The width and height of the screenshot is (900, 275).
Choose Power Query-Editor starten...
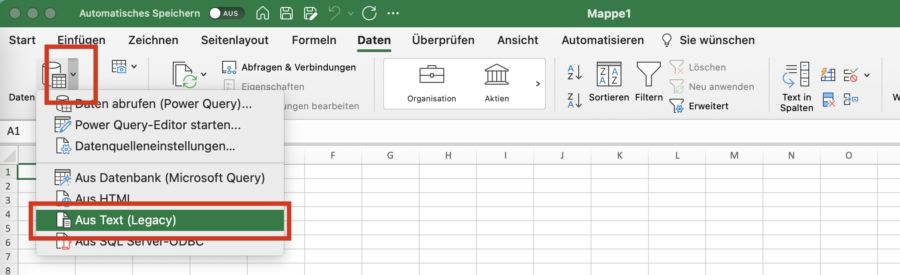(x=160, y=125)
